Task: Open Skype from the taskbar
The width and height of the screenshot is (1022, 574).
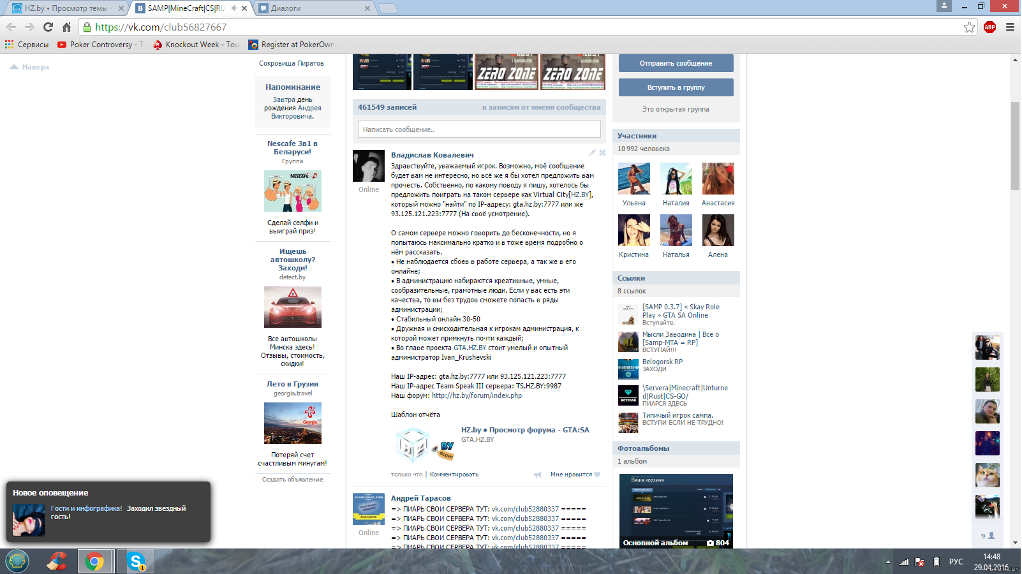Action: tap(136, 561)
